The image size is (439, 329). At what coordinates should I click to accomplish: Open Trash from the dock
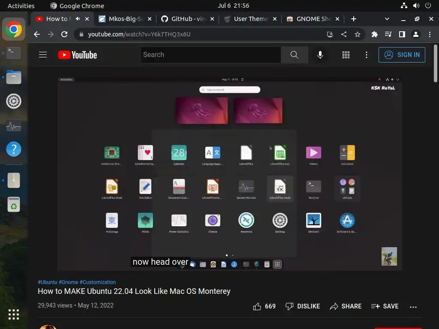pos(14,204)
